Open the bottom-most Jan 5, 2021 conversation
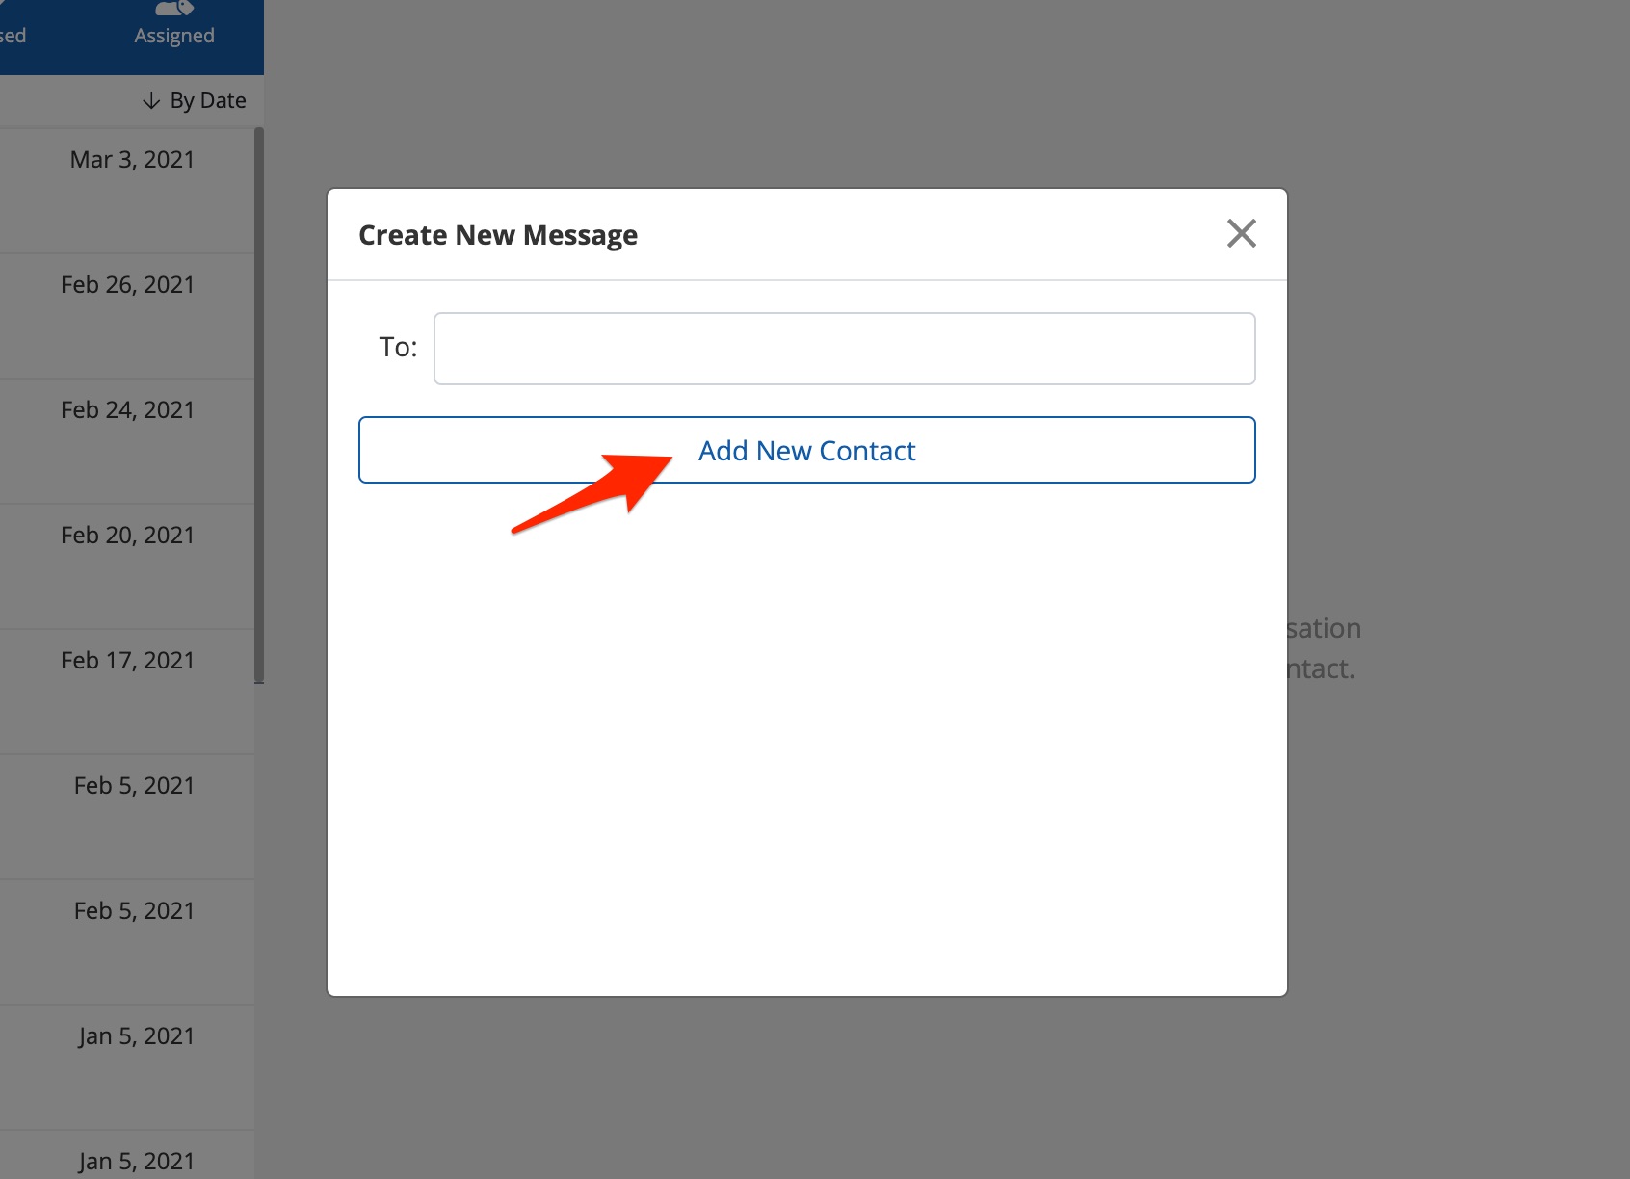The width and height of the screenshot is (1630, 1179). point(136,1160)
